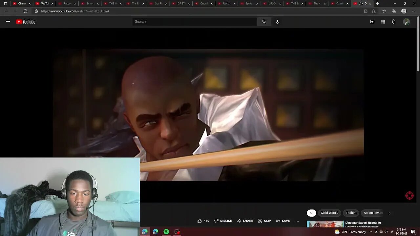Select the Guild Wars 2 chip

coord(329,213)
